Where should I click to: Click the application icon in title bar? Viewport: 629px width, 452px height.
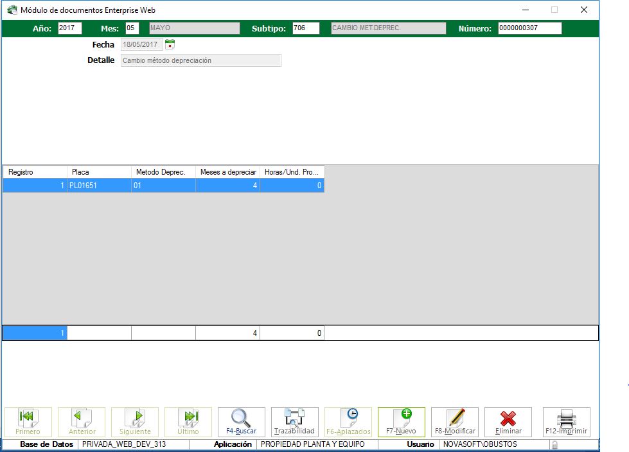(12, 10)
